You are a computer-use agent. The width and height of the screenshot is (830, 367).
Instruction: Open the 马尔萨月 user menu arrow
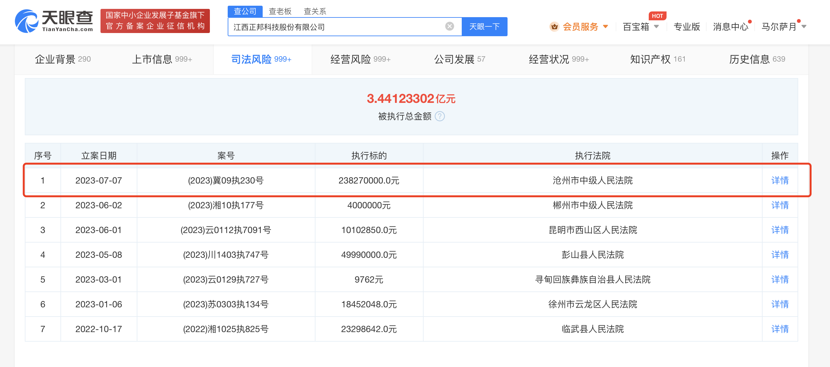coord(804,26)
